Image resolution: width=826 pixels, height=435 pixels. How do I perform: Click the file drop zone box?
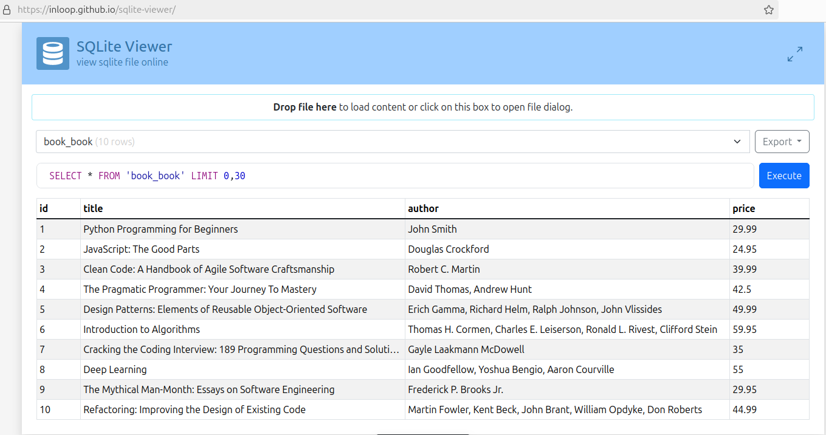click(422, 107)
